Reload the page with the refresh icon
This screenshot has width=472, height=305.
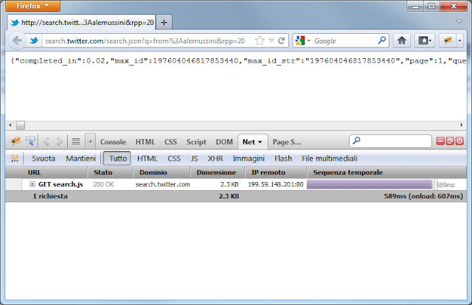click(x=282, y=41)
